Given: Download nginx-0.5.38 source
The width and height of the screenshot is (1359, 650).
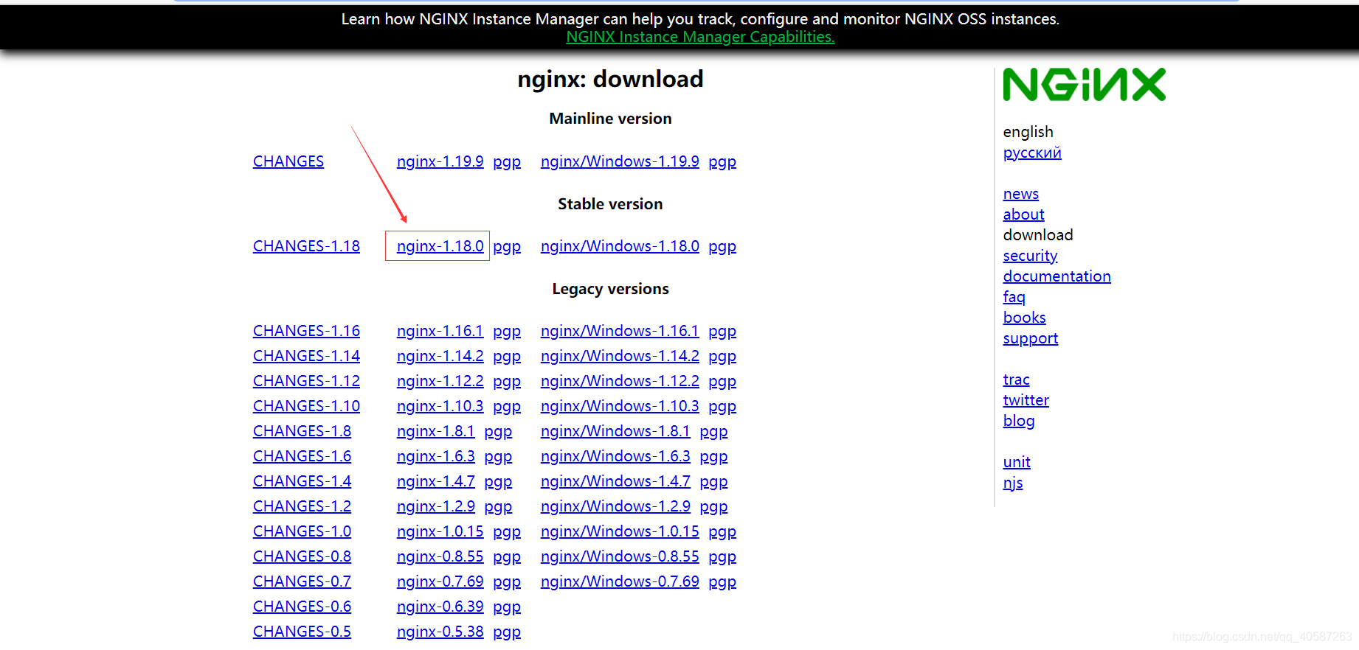Looking at the screenshot, I should click(440, 632).
